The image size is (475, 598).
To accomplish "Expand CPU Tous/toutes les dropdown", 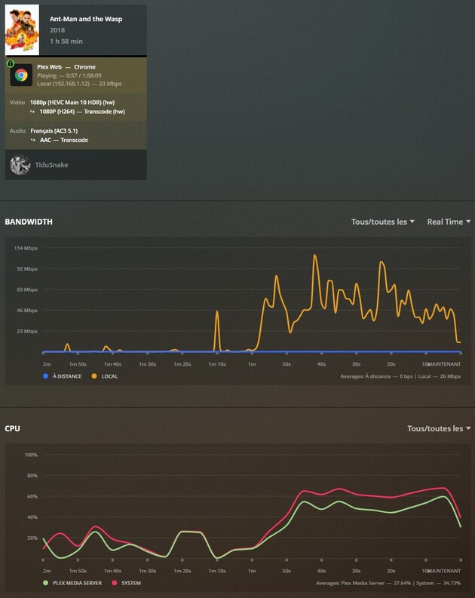I will point(439,428).
